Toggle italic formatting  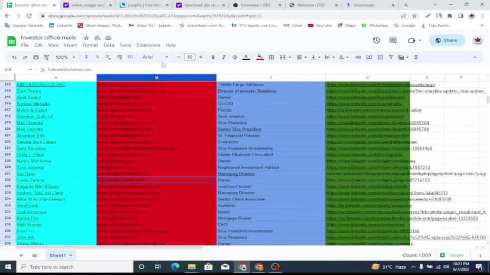pos(224,57)
